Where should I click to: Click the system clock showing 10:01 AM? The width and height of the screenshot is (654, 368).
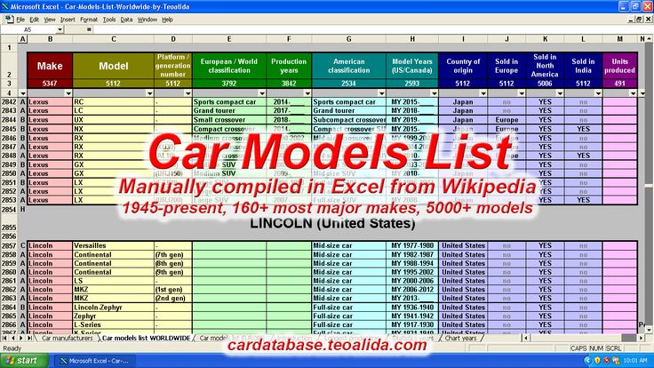tap(635, 361)
